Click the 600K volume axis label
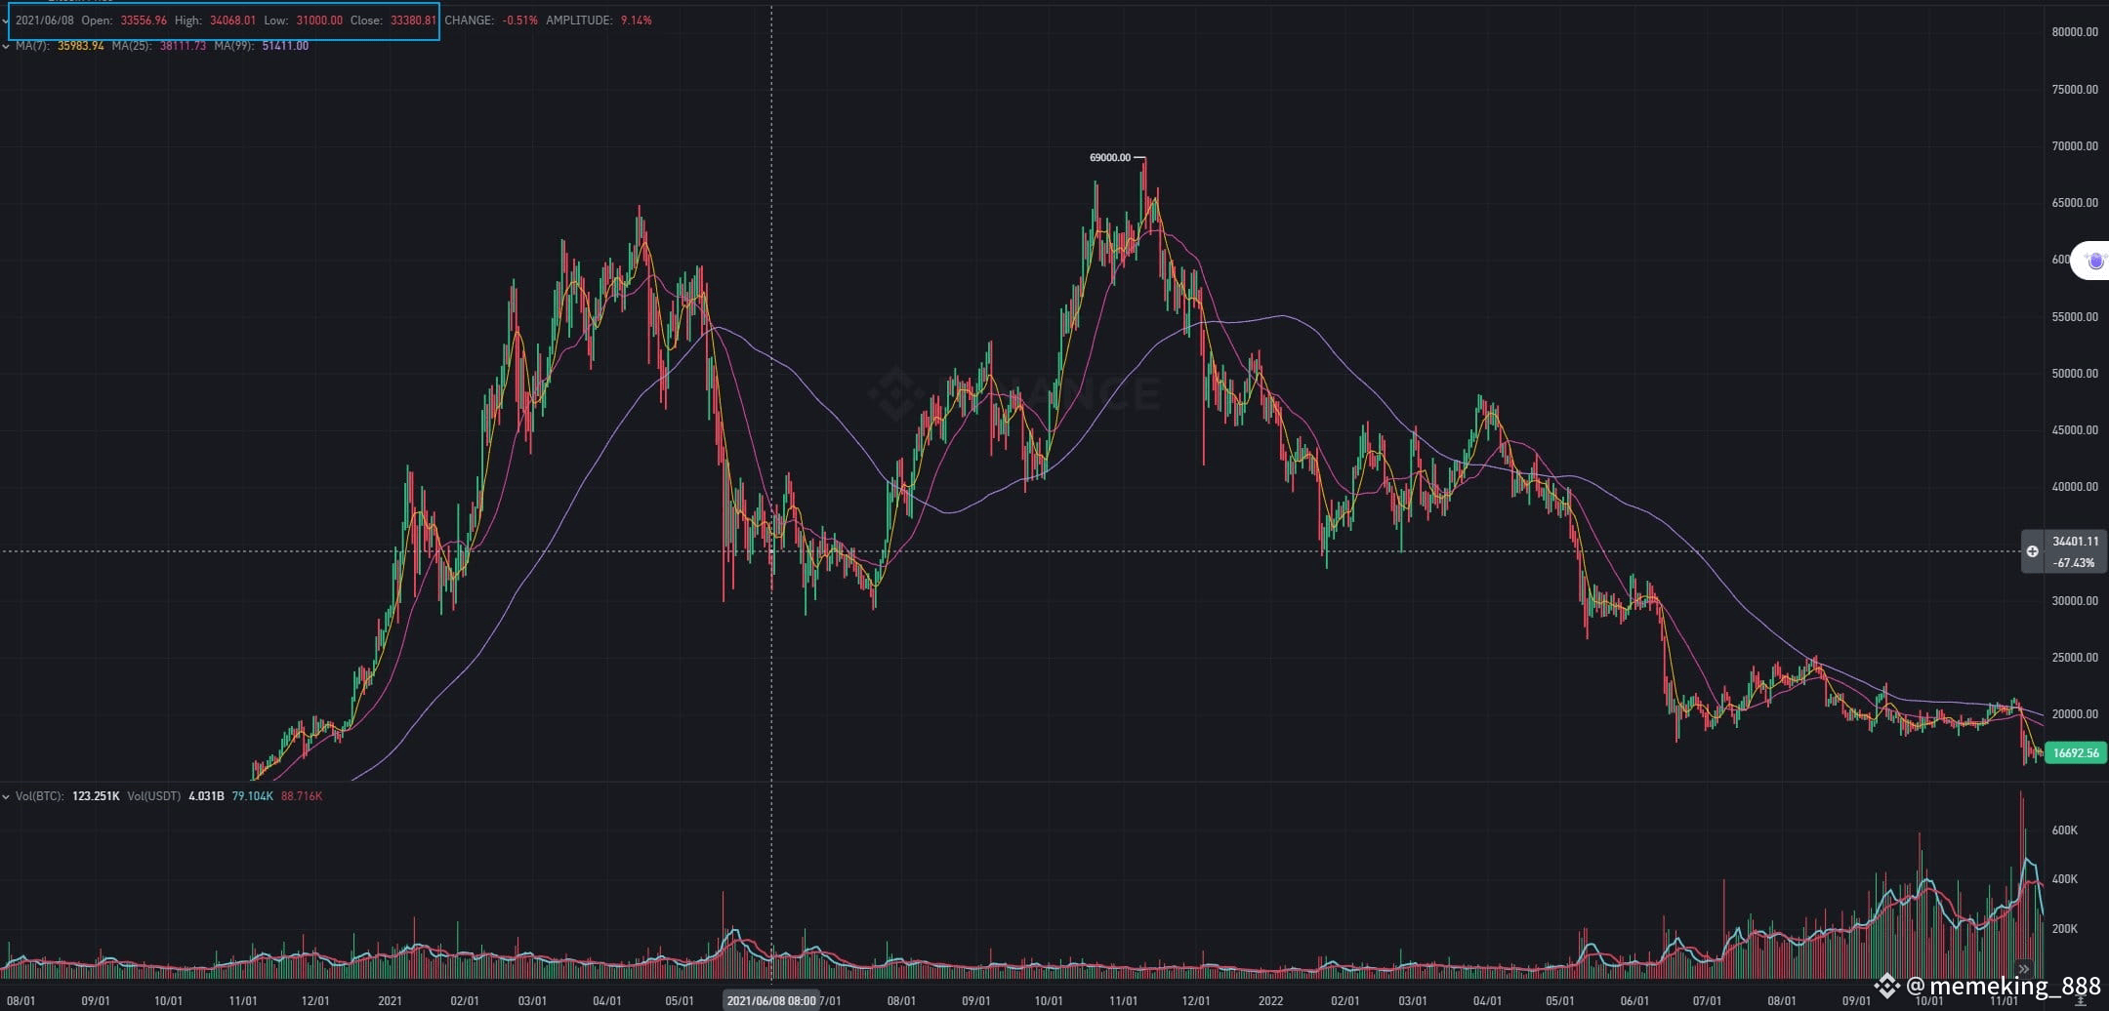The width and height of the screenshot is (2109, 1011). [2064, 830]
